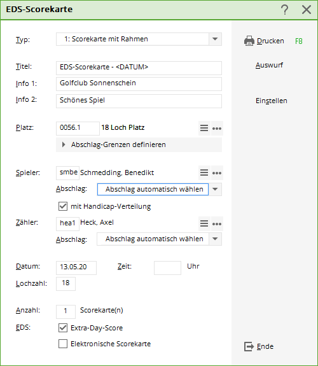Click the three-dots button next to Zähler
Screen dimensions: 318x366
point(217,224)
